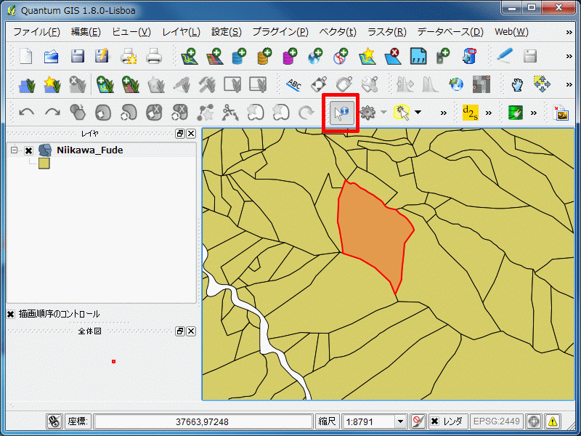Toggle visibility of Niikawa_Fude layer
This screenshot has height=436, width=581.
click(29, 150)
